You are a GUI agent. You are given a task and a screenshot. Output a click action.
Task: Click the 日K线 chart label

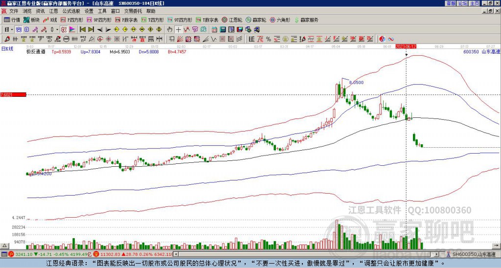point(7,49)
